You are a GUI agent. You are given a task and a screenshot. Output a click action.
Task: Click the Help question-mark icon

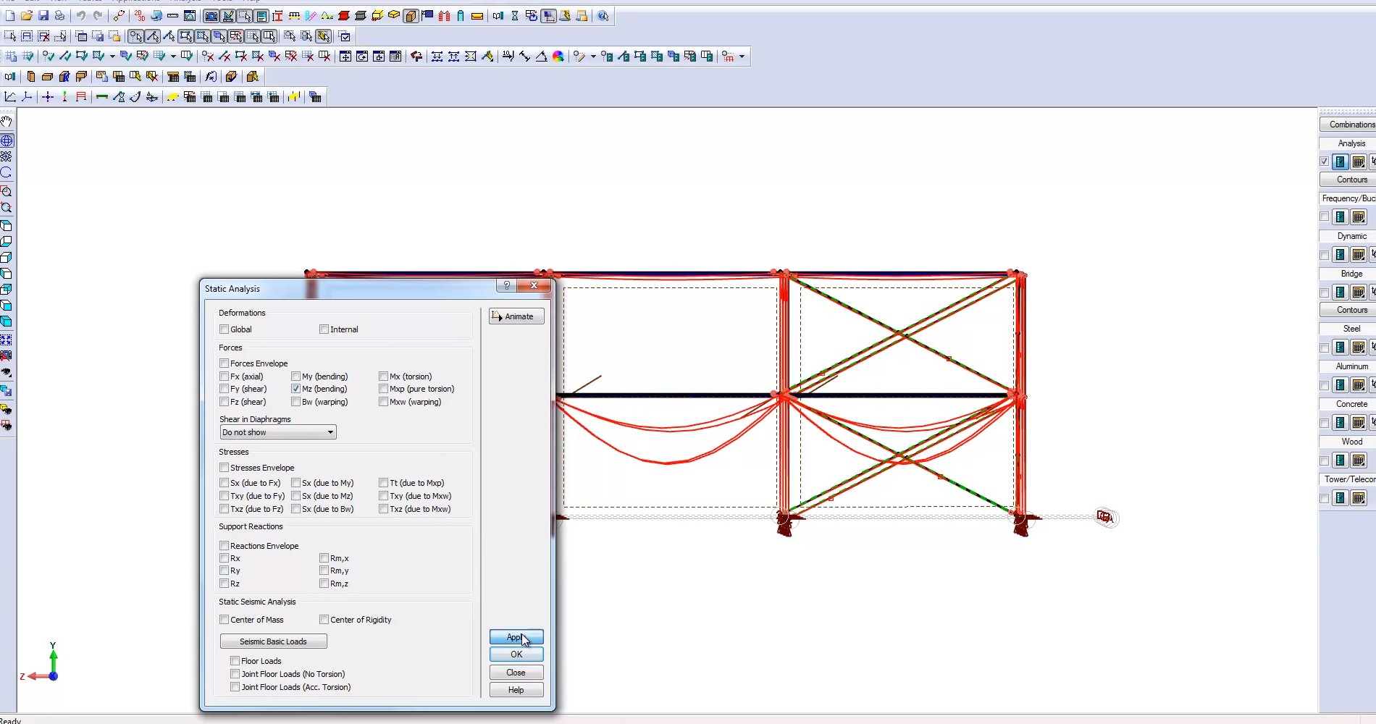(603, 16)
